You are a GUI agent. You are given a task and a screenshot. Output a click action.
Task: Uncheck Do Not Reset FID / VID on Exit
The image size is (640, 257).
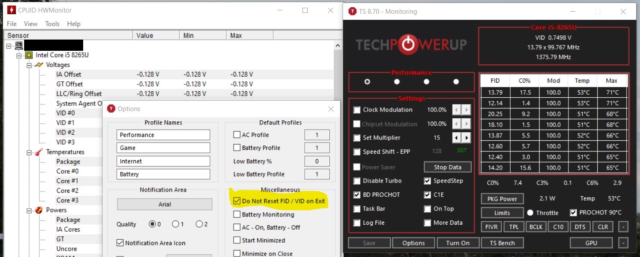(237, 201)
